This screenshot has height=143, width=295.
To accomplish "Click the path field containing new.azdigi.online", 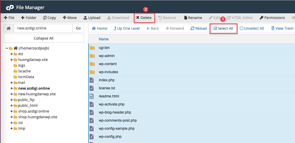I will point(43,28).
